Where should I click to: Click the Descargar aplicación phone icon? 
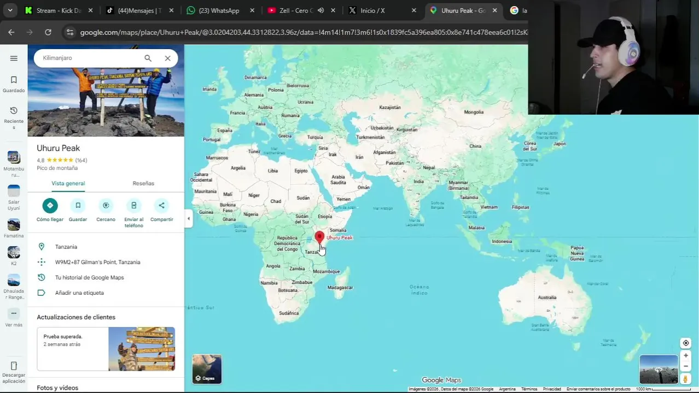pyautogui.click(x=14, y=366)
